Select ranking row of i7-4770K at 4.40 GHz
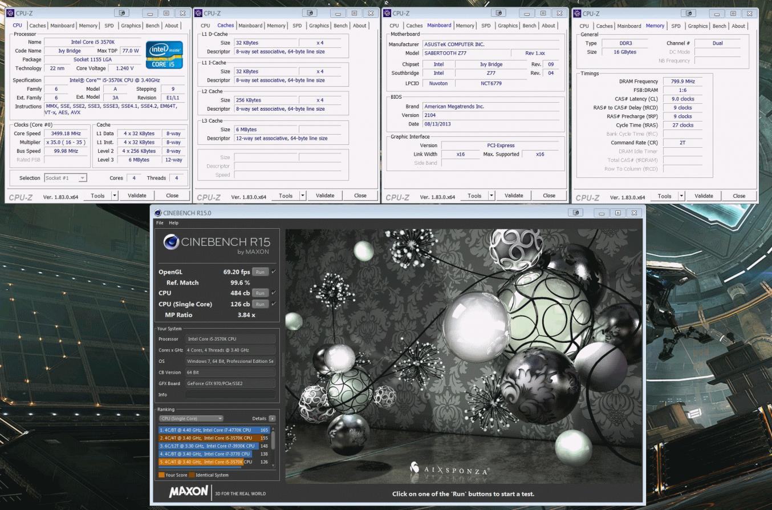This screenshot has width=772, height=510. click(214, 430)
